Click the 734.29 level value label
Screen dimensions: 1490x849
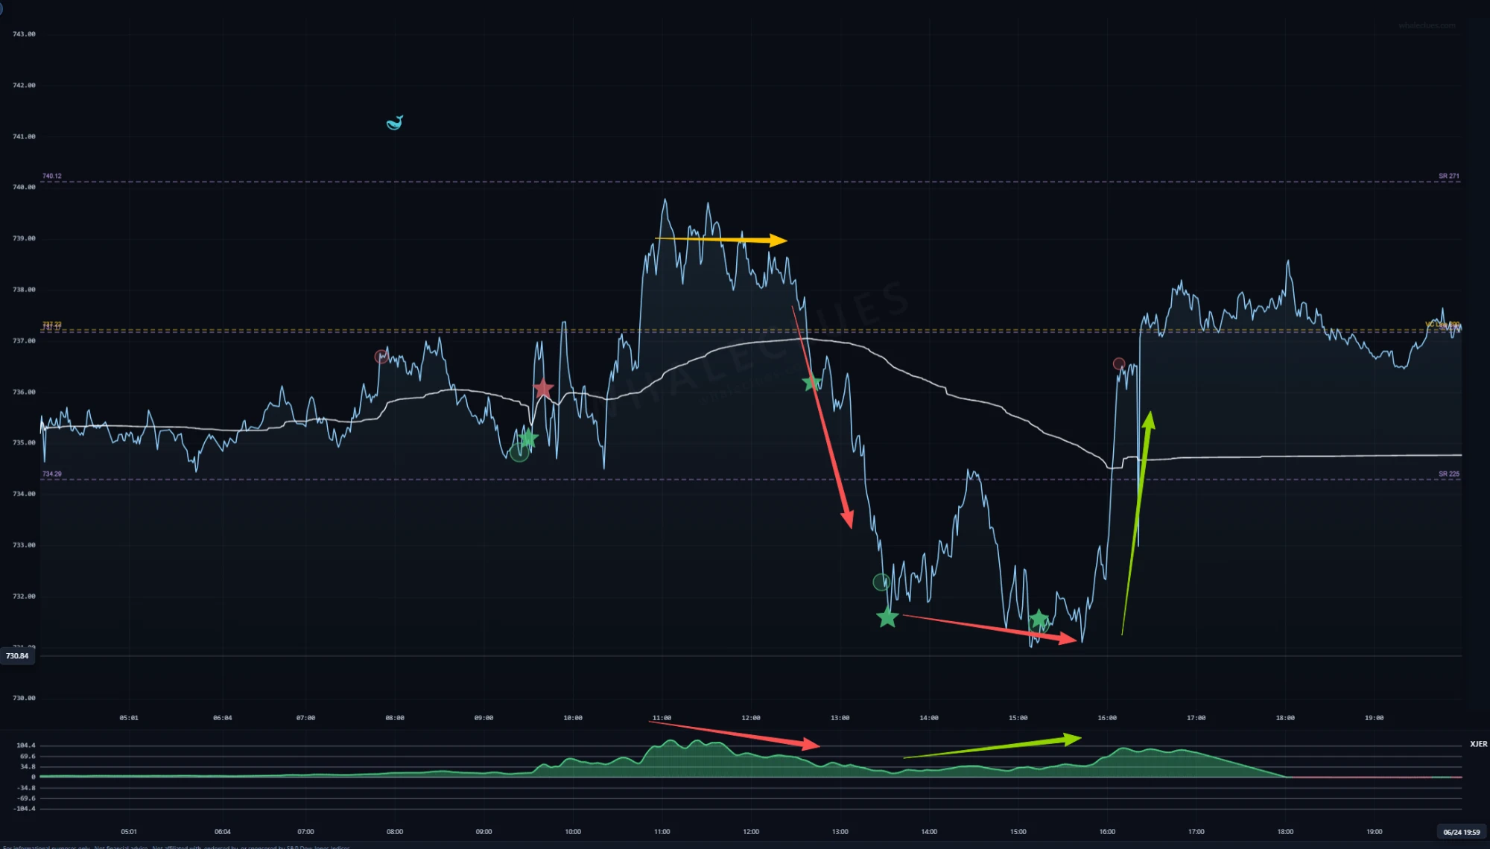(52, 474)
